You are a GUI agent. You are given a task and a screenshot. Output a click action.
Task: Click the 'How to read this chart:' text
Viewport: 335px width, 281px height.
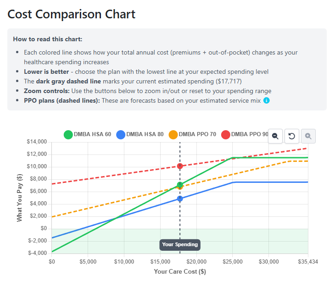[48, 39]
